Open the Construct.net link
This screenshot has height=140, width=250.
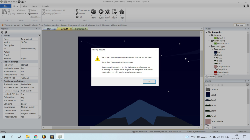click(x=83, y=10)
